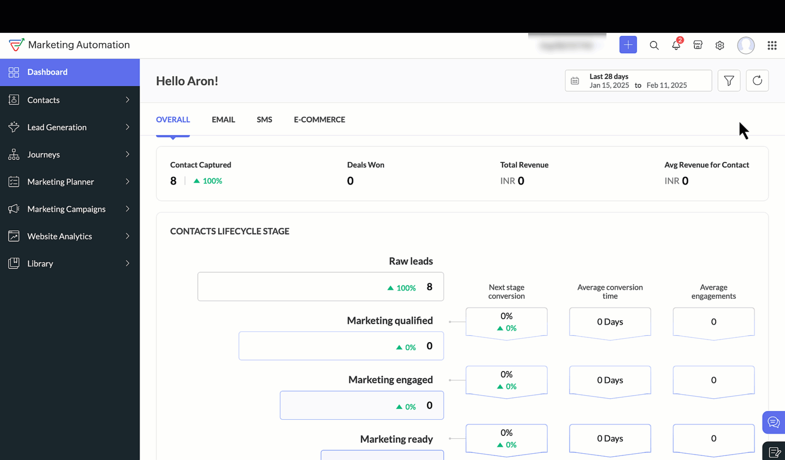Screen dimensions: 785x460
Task: Open notifications bell icon
Action: point(676,44)
